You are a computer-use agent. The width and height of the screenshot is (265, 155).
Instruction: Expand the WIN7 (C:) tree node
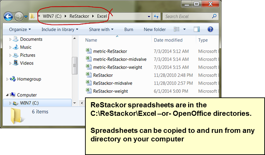pos(10,103)
